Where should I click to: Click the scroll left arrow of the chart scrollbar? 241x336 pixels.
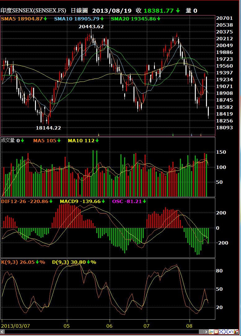coord(2,332)
